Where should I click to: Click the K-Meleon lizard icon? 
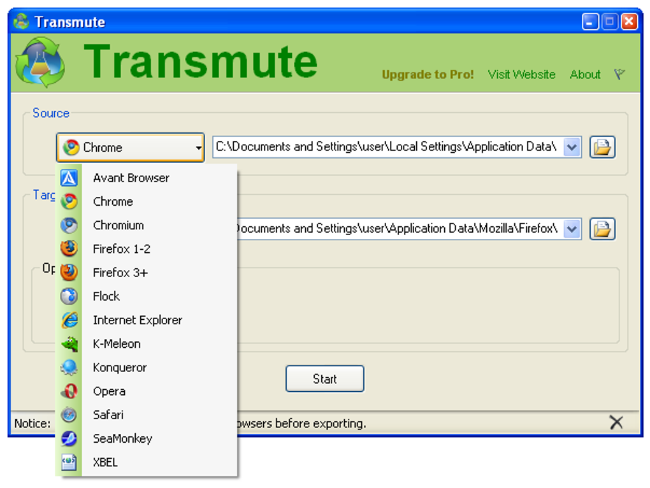(x=69, y=343)
